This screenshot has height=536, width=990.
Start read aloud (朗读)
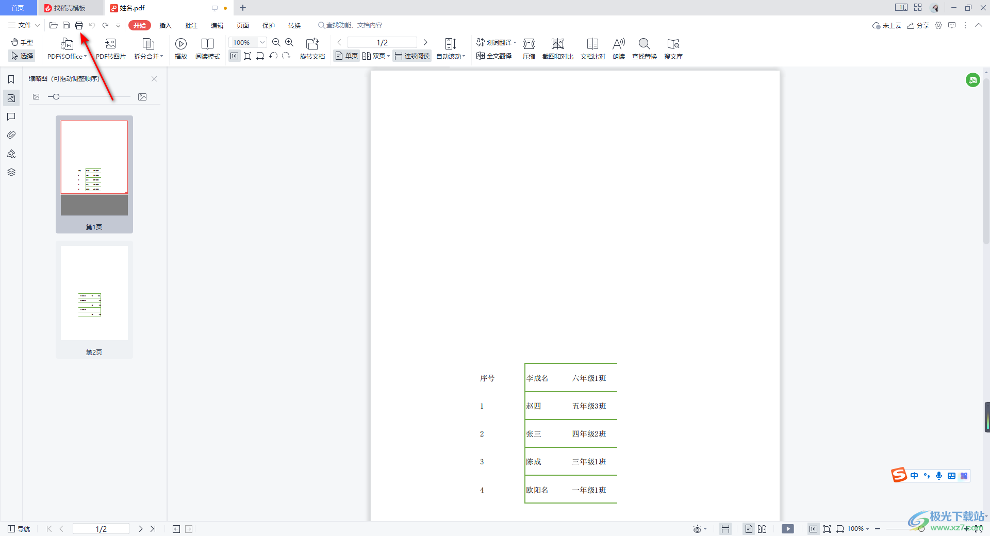click(619, 49)
